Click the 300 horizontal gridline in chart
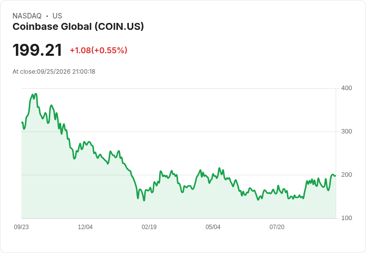The width and height of the screenshot is (366, 253). pyautogui.click(x=179, y=131)
